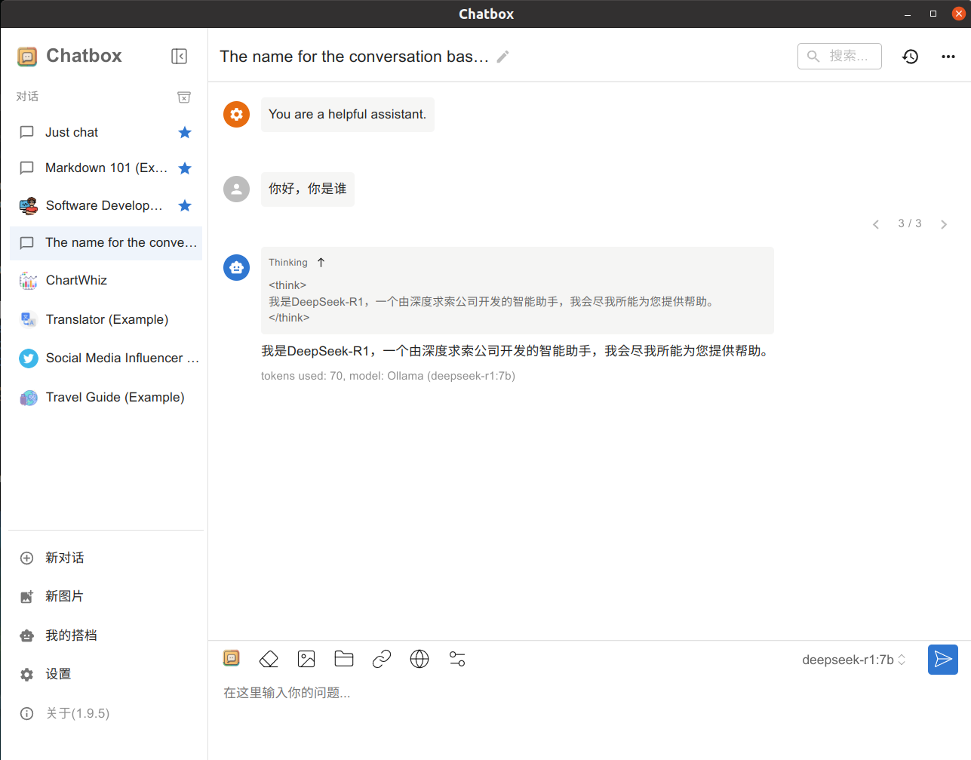Image resolution: width=971 pixels, height=760 pixels.
Task: Toggle web browsing with the globe icon
Action: pyautogui.click(x=419, y=659)
